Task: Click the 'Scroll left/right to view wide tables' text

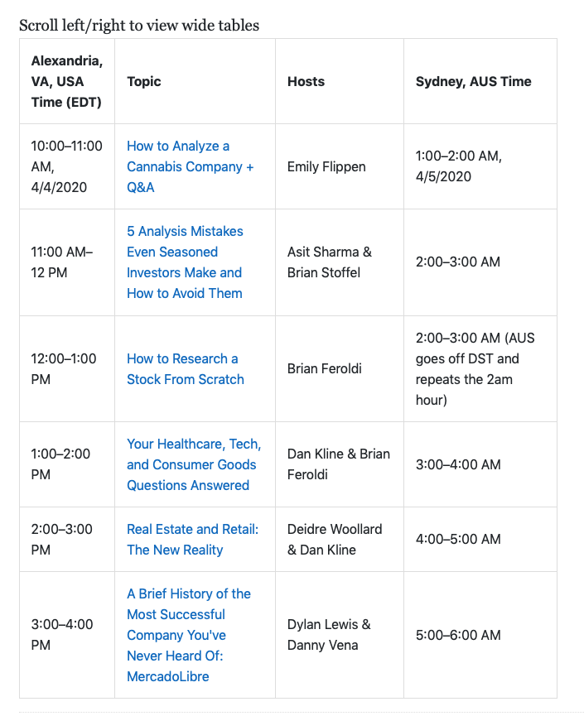Action: coord(139,26)
